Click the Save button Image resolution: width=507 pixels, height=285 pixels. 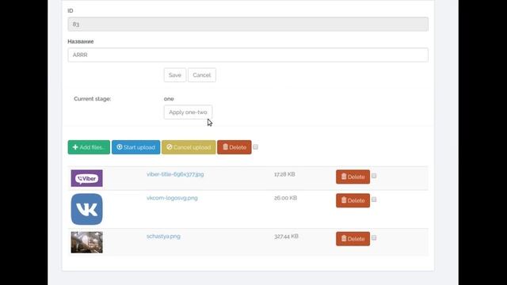tap(175, 75)
